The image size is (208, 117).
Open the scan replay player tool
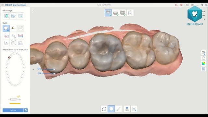coord(6,43)
